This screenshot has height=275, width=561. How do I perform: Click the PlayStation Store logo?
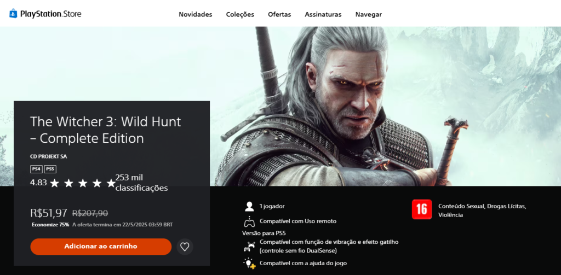pyautogui.click(x=45, y=14)
